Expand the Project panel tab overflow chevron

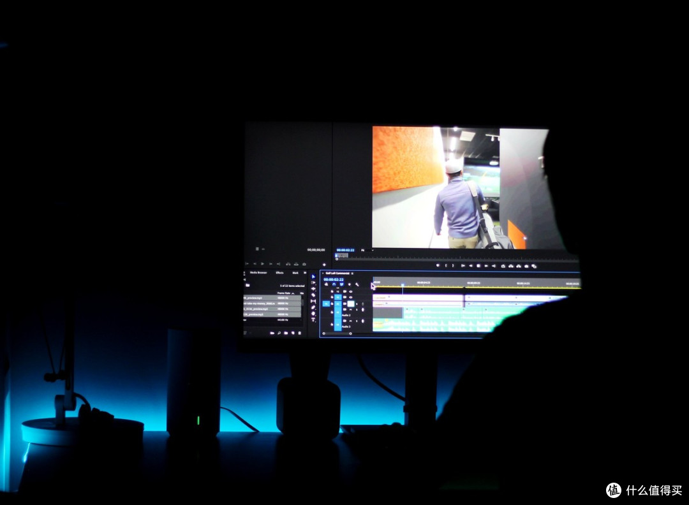(x=305, y=273)
